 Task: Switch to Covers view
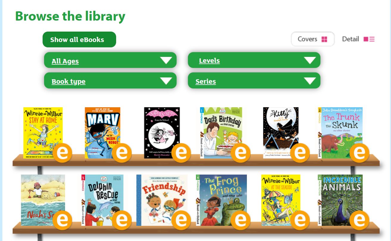pyautogui.click(x=312, y=39)
